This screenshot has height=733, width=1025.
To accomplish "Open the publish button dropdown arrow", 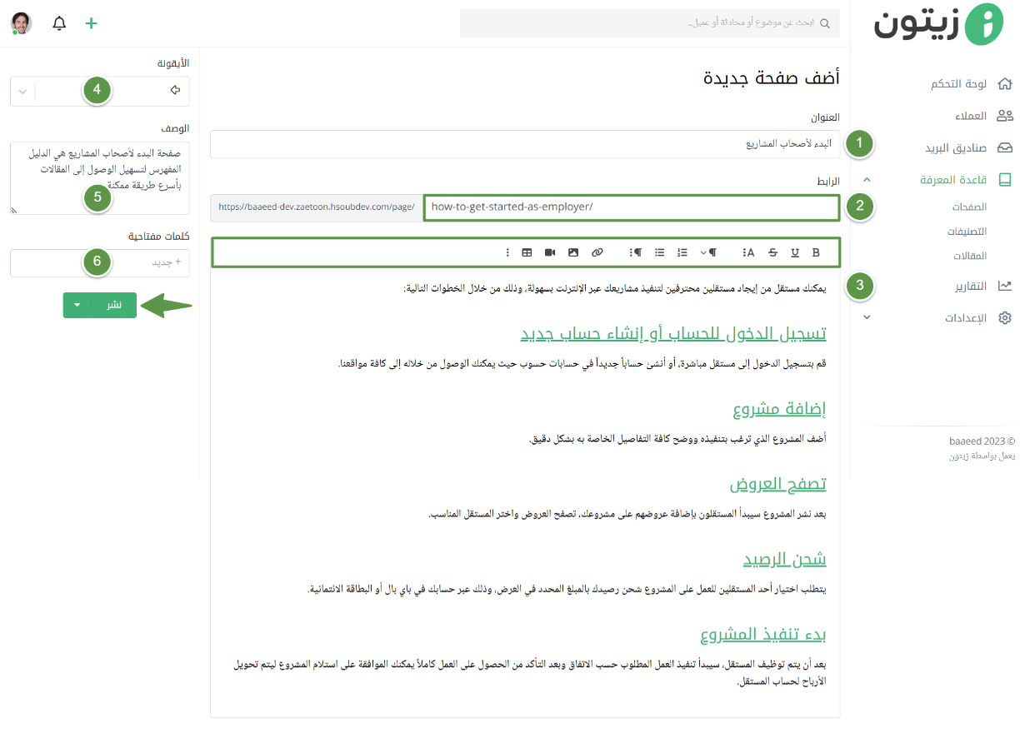I will click(x=77, y=305).
